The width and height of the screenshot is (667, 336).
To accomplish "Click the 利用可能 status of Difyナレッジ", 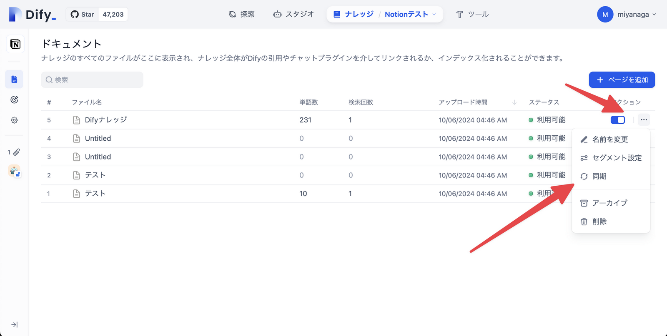I will click(x=547, y=120).
